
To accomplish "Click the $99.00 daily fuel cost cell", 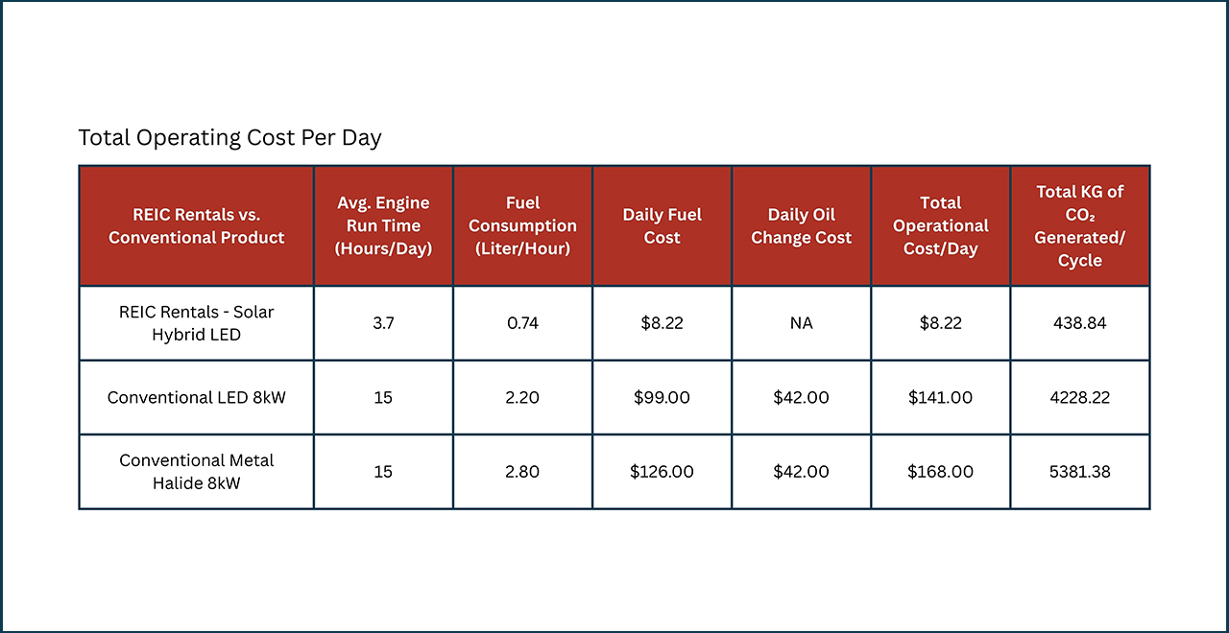I will coord(662,397).
